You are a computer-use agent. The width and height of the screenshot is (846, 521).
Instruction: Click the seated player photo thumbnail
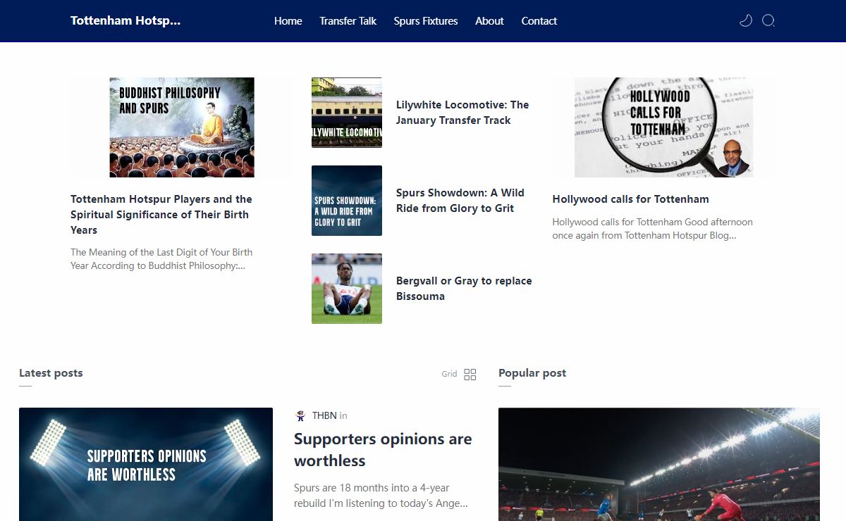click(x=347, y=289)
